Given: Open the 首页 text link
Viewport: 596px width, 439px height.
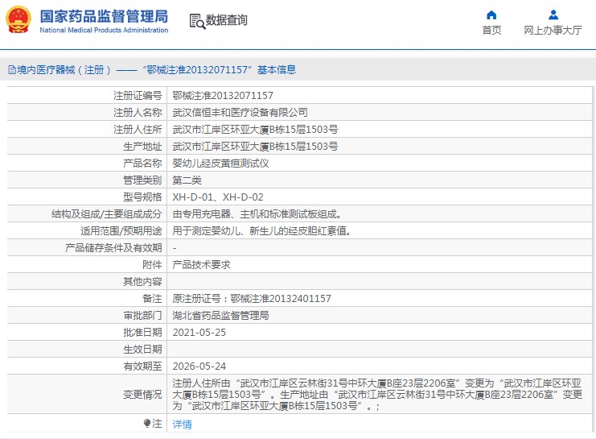Looking at the screenshot, I should (x=491, y=31).
